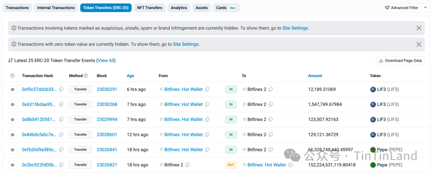
Task: Open transaction hash 0x6315bdaa95
Action: click(x=40, y=104)
